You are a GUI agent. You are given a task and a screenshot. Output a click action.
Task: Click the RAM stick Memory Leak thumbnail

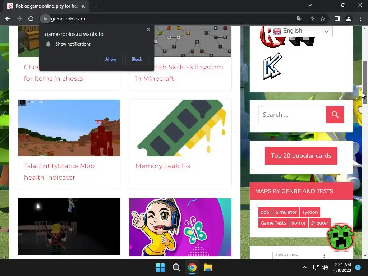(x=180, y=128)
